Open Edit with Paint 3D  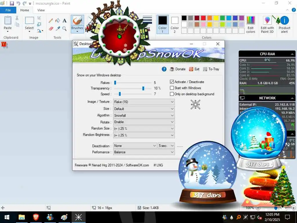tap(267, 24)
